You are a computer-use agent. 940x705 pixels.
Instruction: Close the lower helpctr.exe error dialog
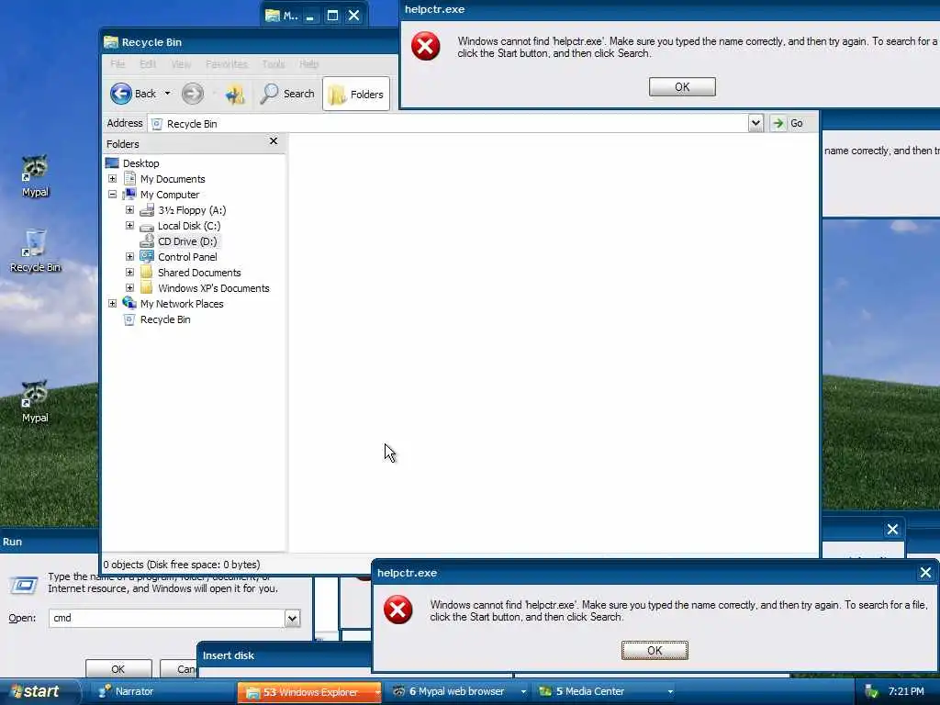925,573
